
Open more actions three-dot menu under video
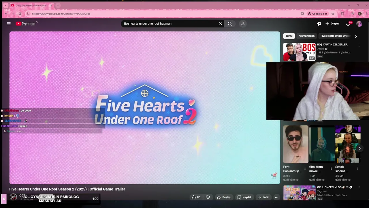pos(277,197)
